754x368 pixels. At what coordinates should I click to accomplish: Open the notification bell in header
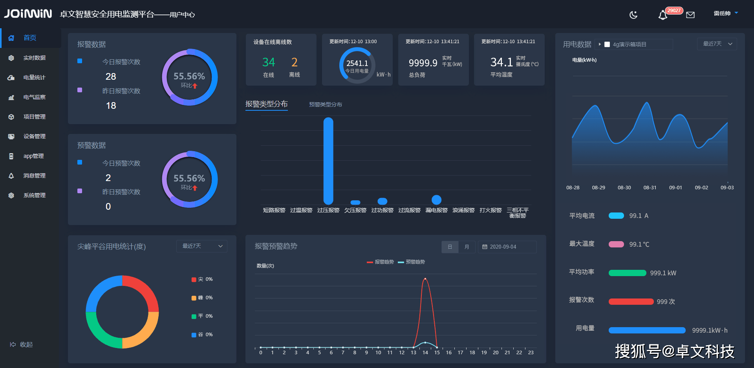(662, 15)
